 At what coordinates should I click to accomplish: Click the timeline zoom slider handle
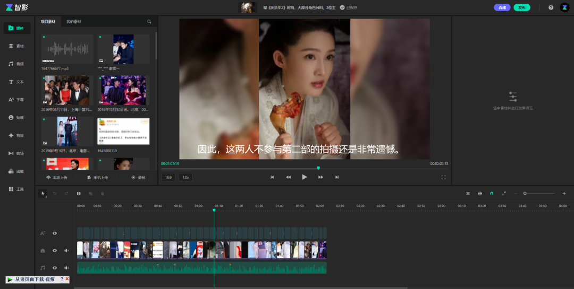pyautogui.click(x=525, y=194)
